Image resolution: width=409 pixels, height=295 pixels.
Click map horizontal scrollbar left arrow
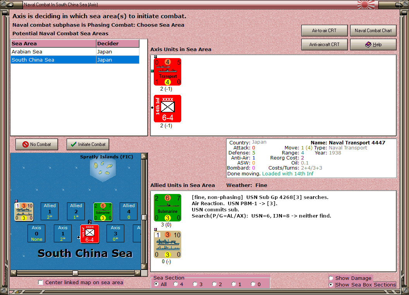[x=14, y=273]
